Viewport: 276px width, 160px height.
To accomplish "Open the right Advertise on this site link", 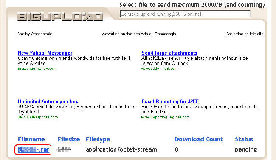I will 245,34.
